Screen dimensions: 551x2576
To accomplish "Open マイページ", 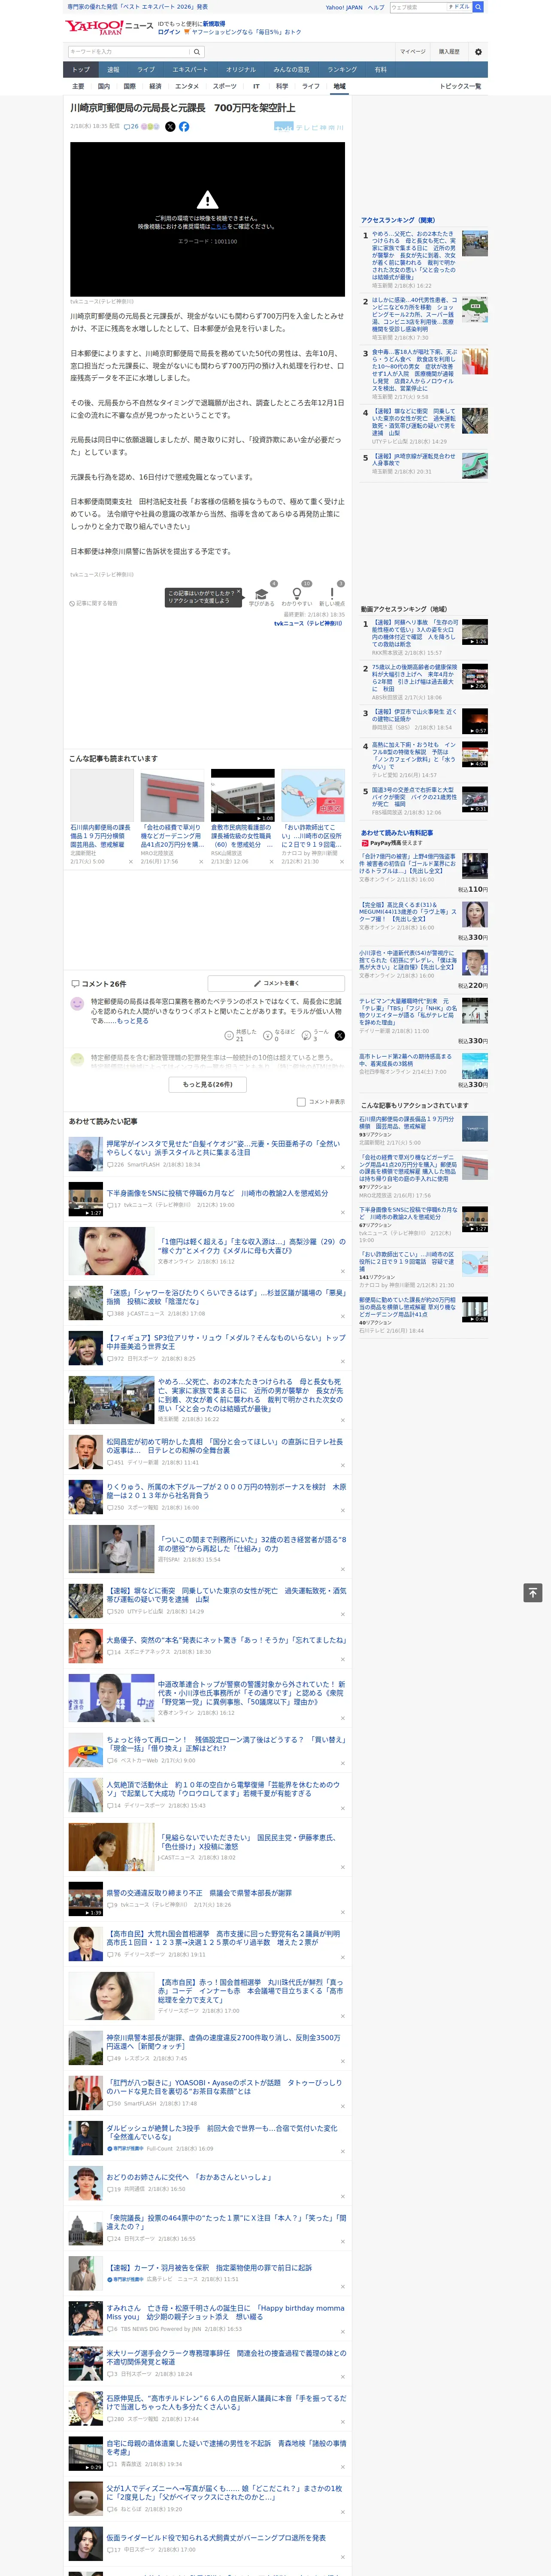I will click(x=413, y=52).
